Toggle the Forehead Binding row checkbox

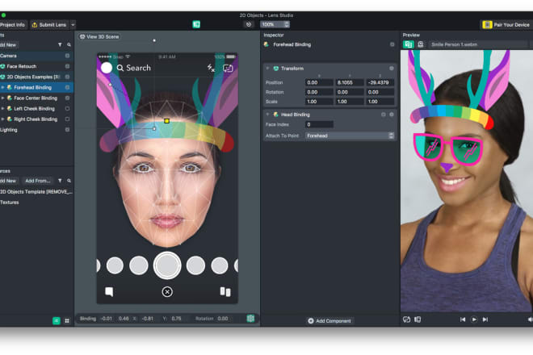click(67, 87)
